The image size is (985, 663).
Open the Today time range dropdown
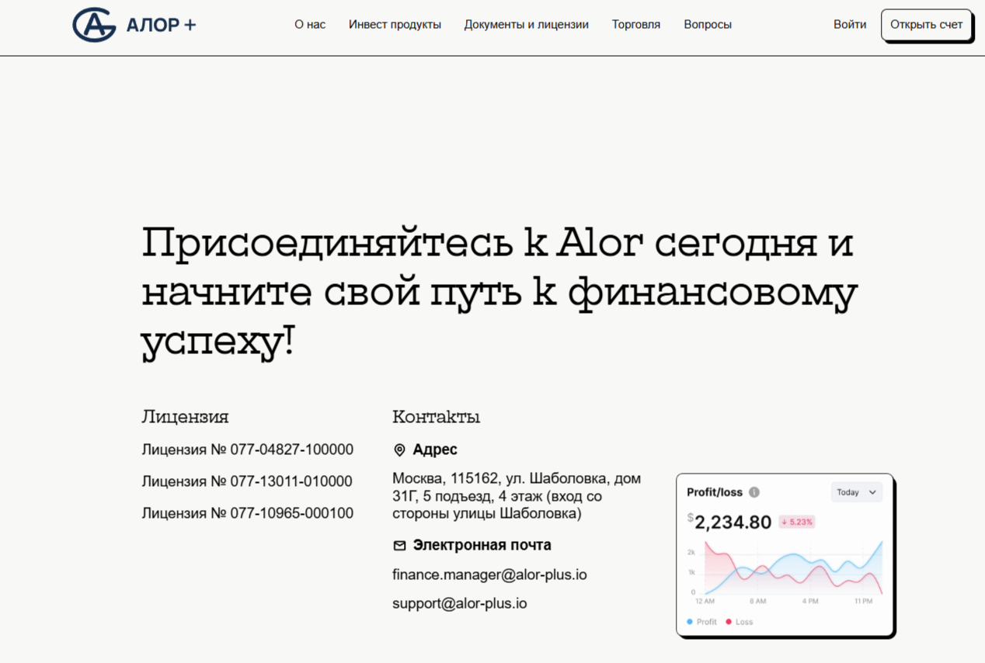(856, 491)
